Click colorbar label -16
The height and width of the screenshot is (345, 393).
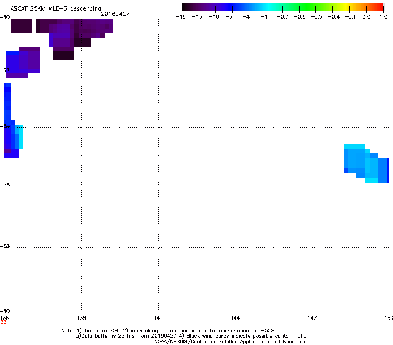click(x=181, y=17)
